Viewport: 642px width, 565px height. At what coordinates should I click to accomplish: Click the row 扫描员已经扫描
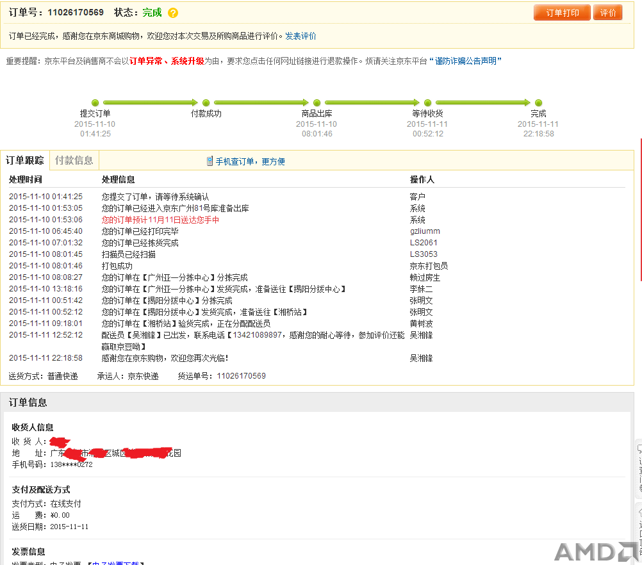click(129, 254)
